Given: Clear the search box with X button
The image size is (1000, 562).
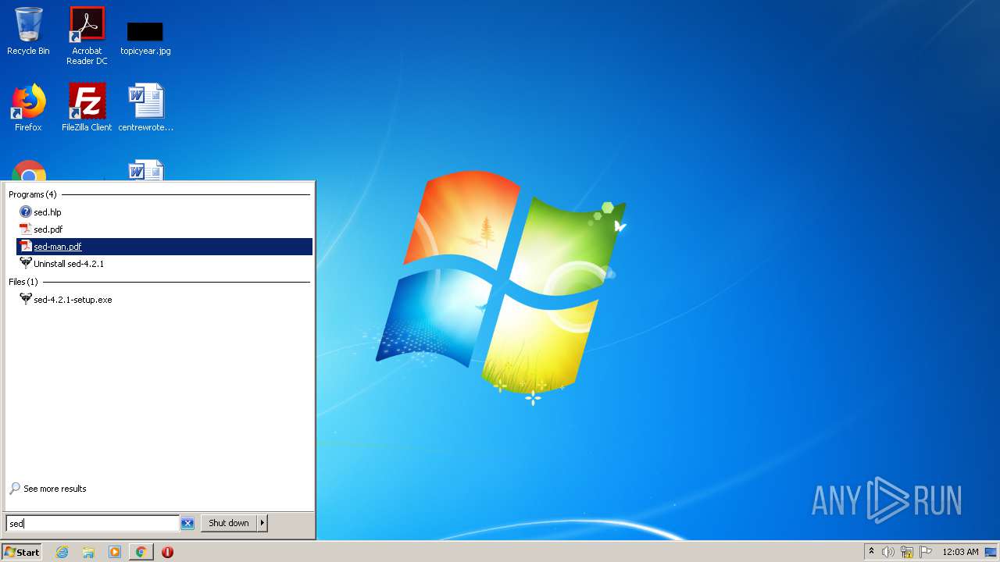Looking at the screenshot, I should (x=187, y=524).
